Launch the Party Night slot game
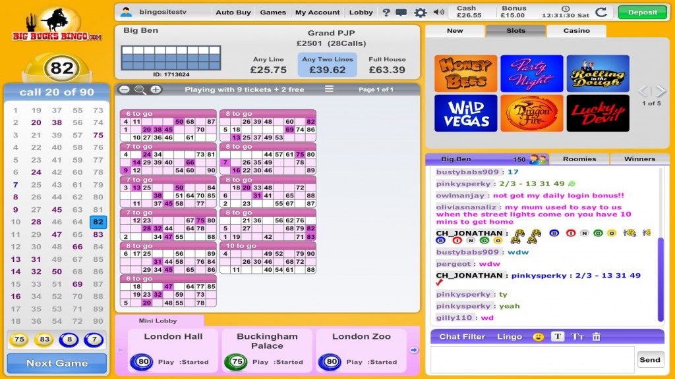Screen dimensions: 675x379 (x=532, y=74)
